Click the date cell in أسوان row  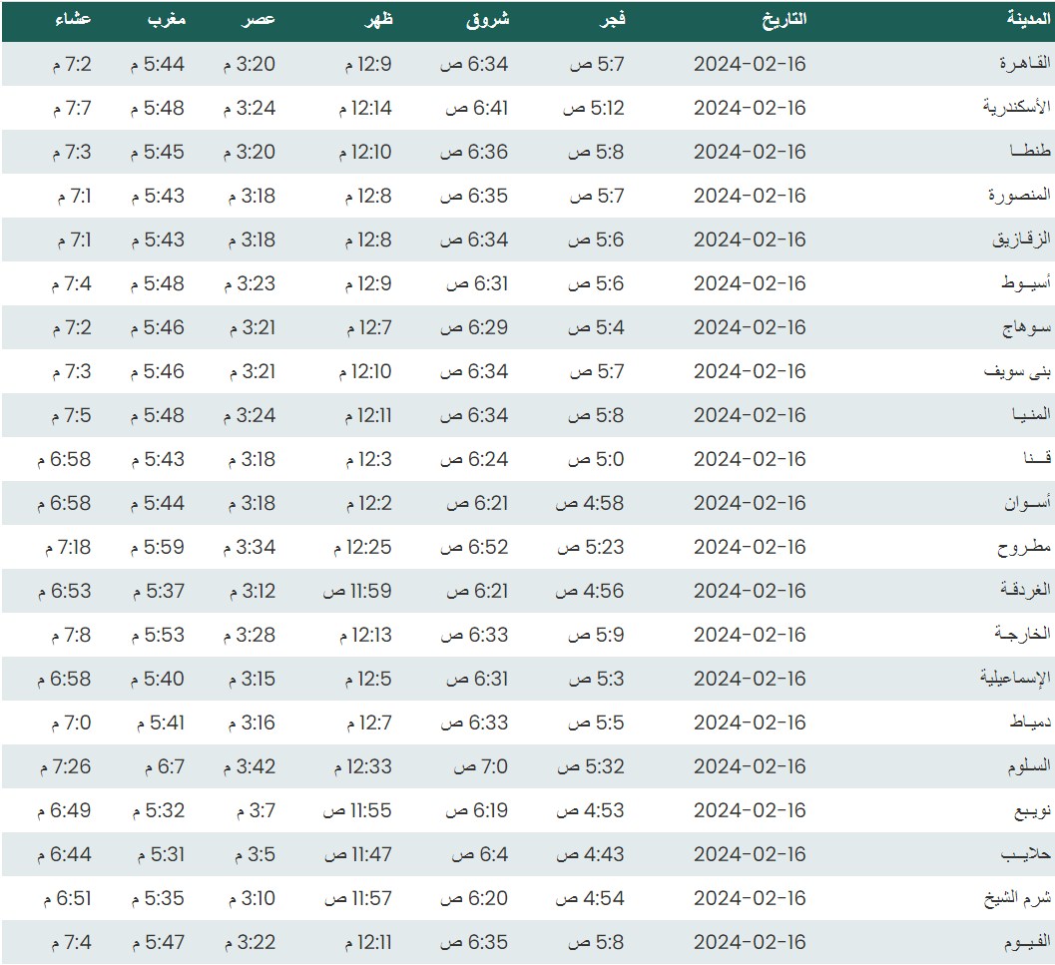coord(749,503)
